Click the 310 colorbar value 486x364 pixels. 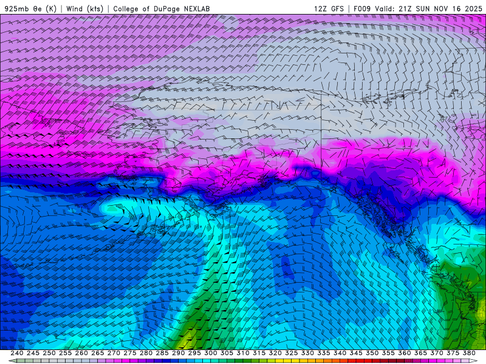tap(243, 353)
